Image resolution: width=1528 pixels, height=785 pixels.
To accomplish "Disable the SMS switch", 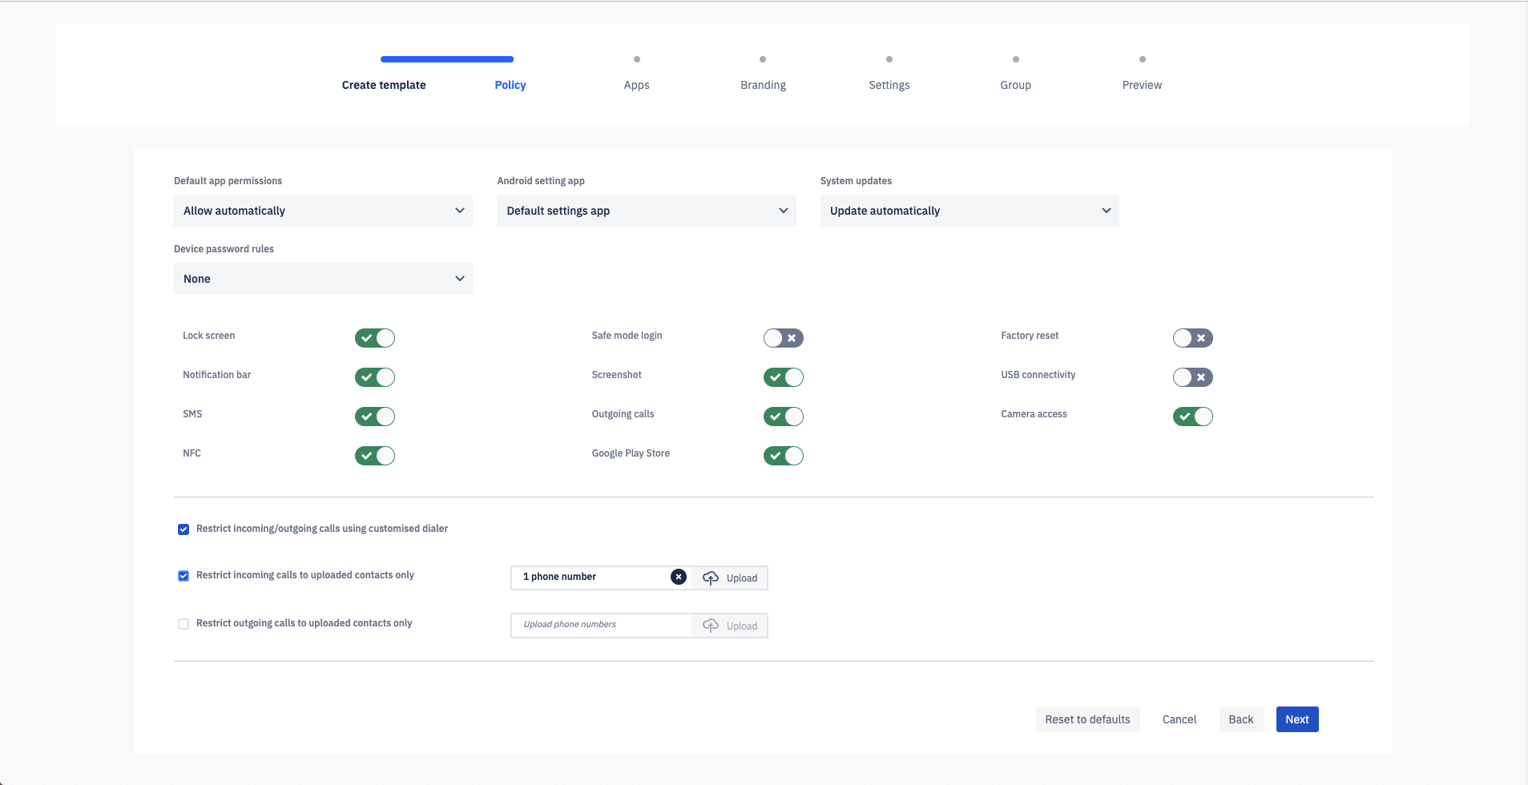I will [375, 417].
